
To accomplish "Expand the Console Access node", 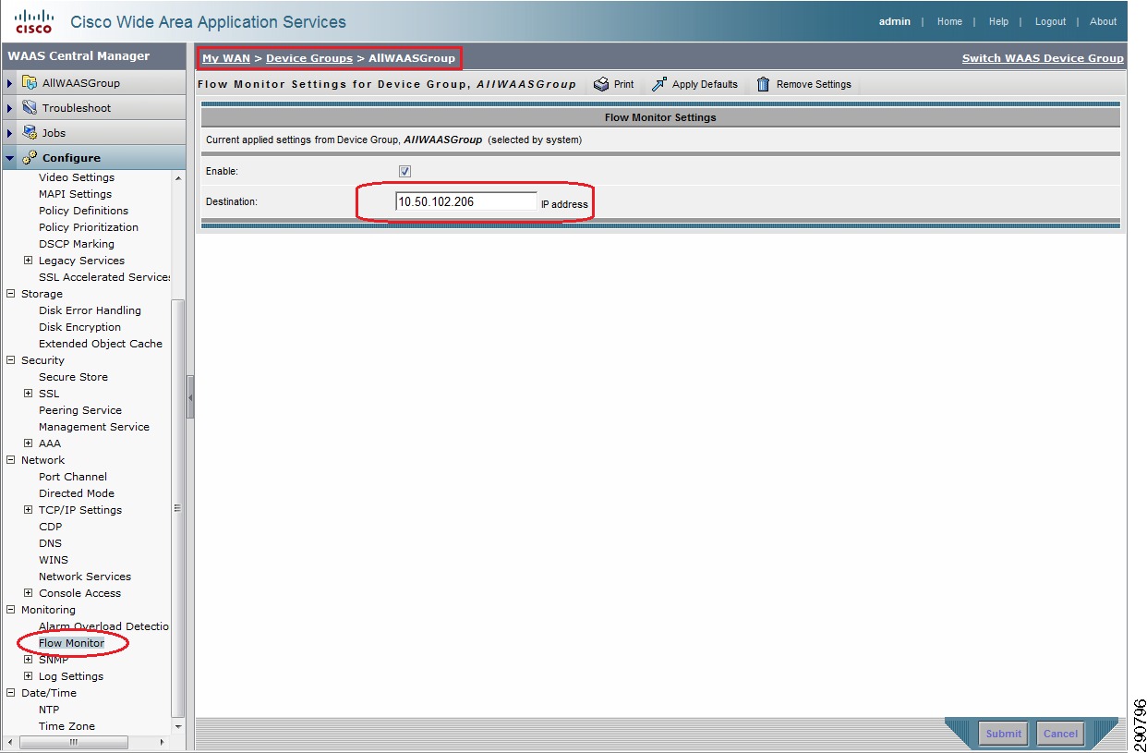I will pyautogui.click(x=29, y=593).
